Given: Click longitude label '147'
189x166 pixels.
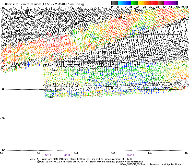Looking at the screenshot, I should 150,153.
